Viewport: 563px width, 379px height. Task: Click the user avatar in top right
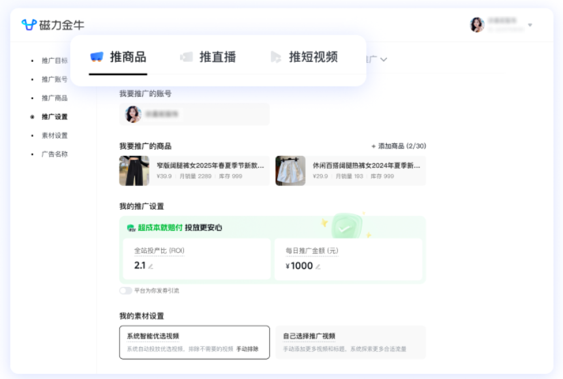point(477,25)
